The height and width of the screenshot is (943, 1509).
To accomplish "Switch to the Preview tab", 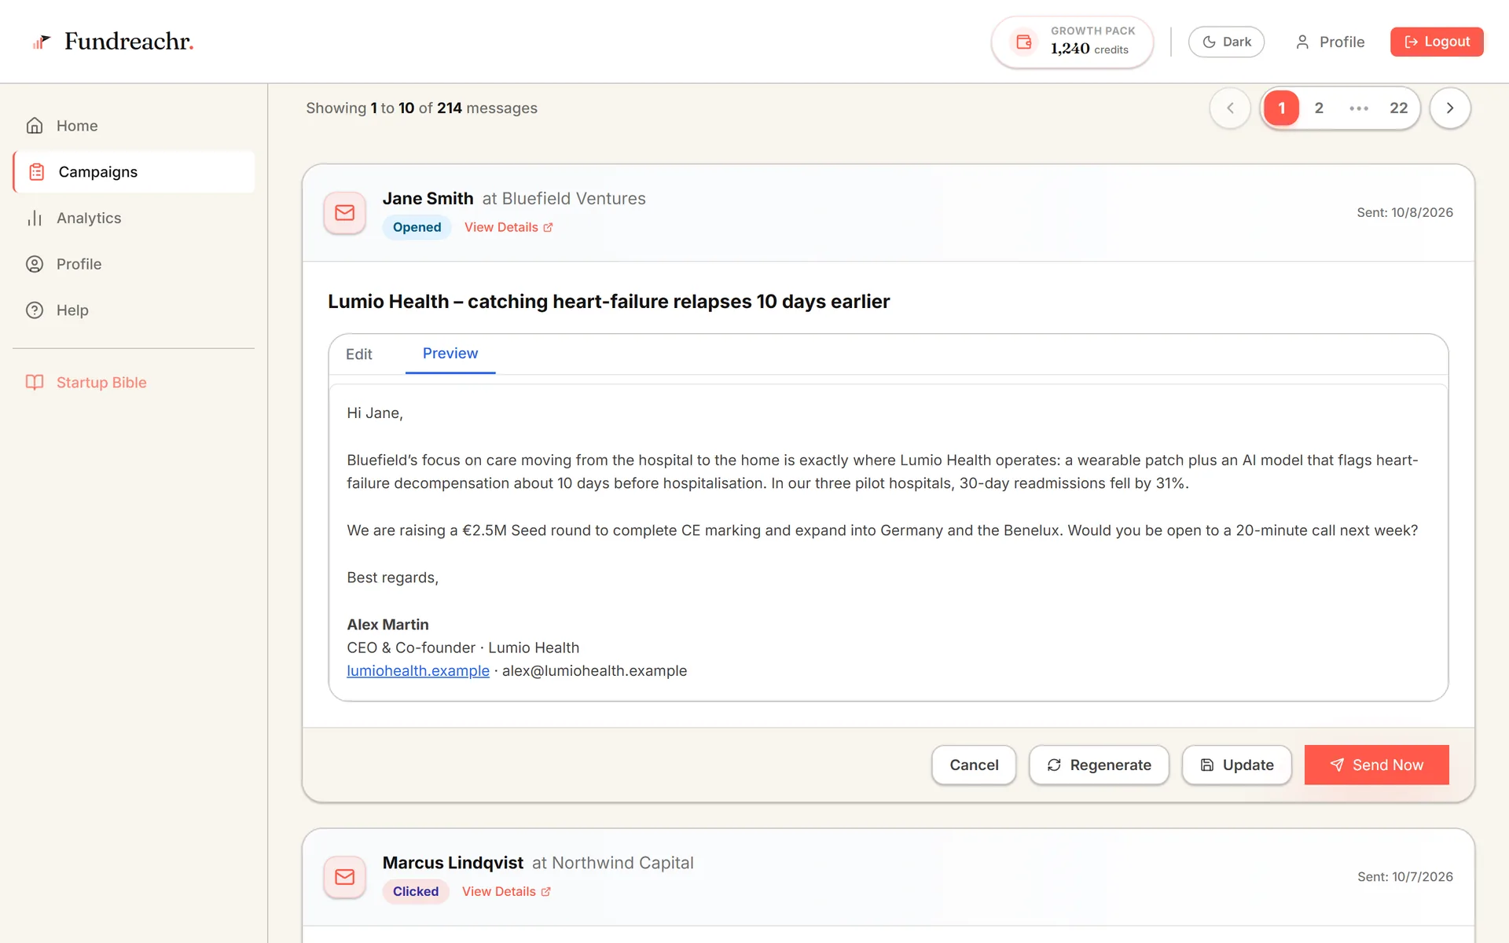I will click(450, 354).
